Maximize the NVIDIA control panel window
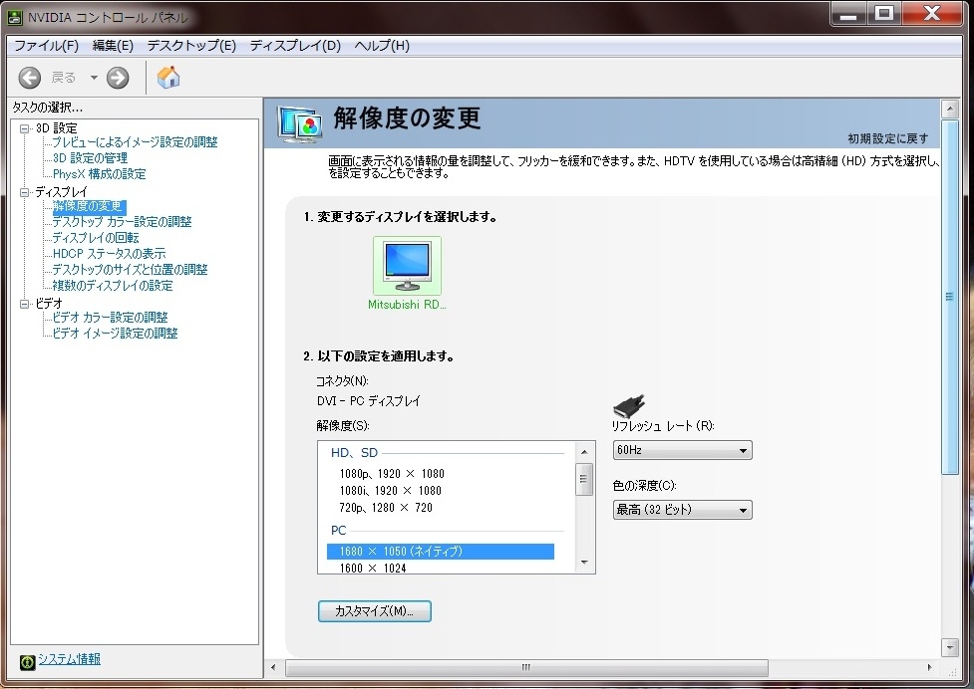 pos(884,14)
